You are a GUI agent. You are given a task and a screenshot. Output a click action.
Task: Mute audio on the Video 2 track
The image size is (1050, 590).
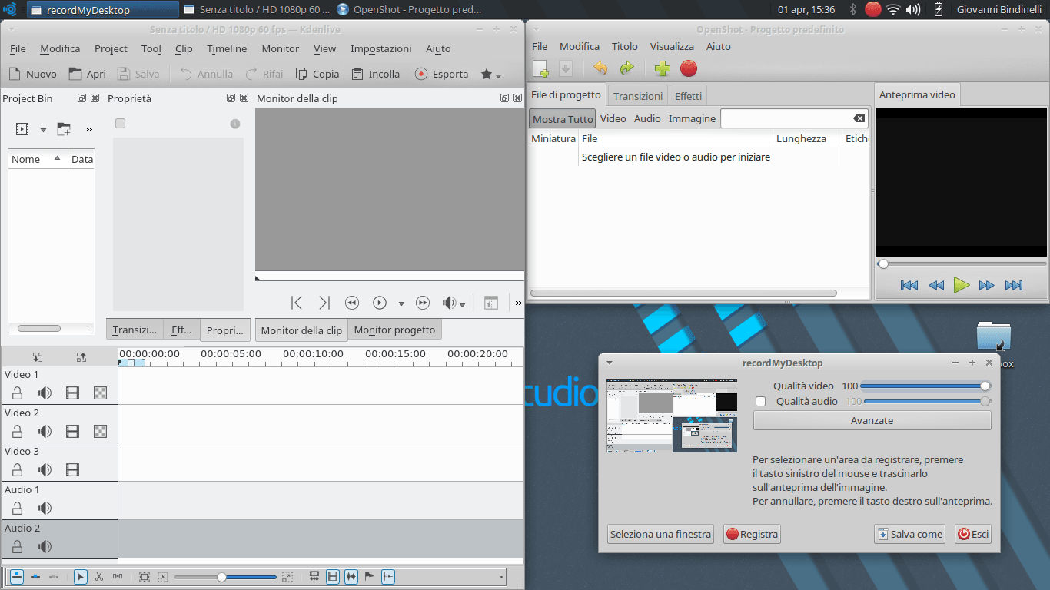(x=45, y=432)
